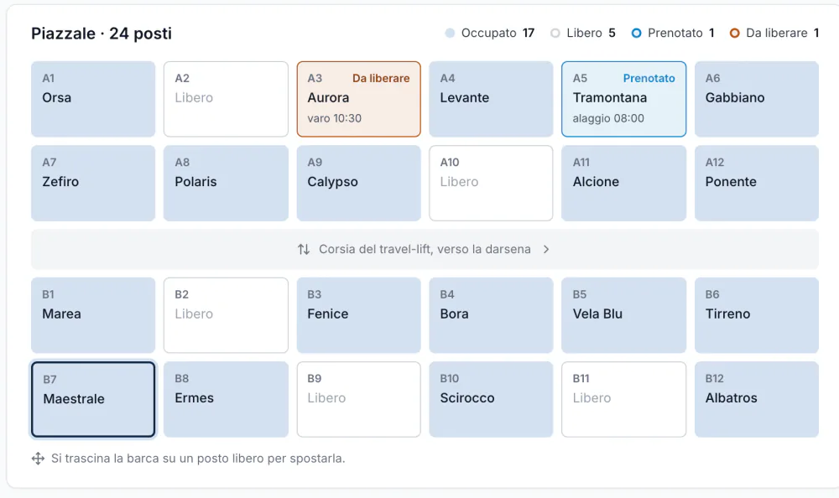
Task: Click the 'Prenotato' tag on A5
Action: click(649, 78)
